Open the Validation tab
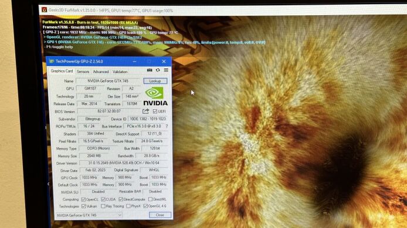Viewport: 407px width, 228px height. pos(120,72)
